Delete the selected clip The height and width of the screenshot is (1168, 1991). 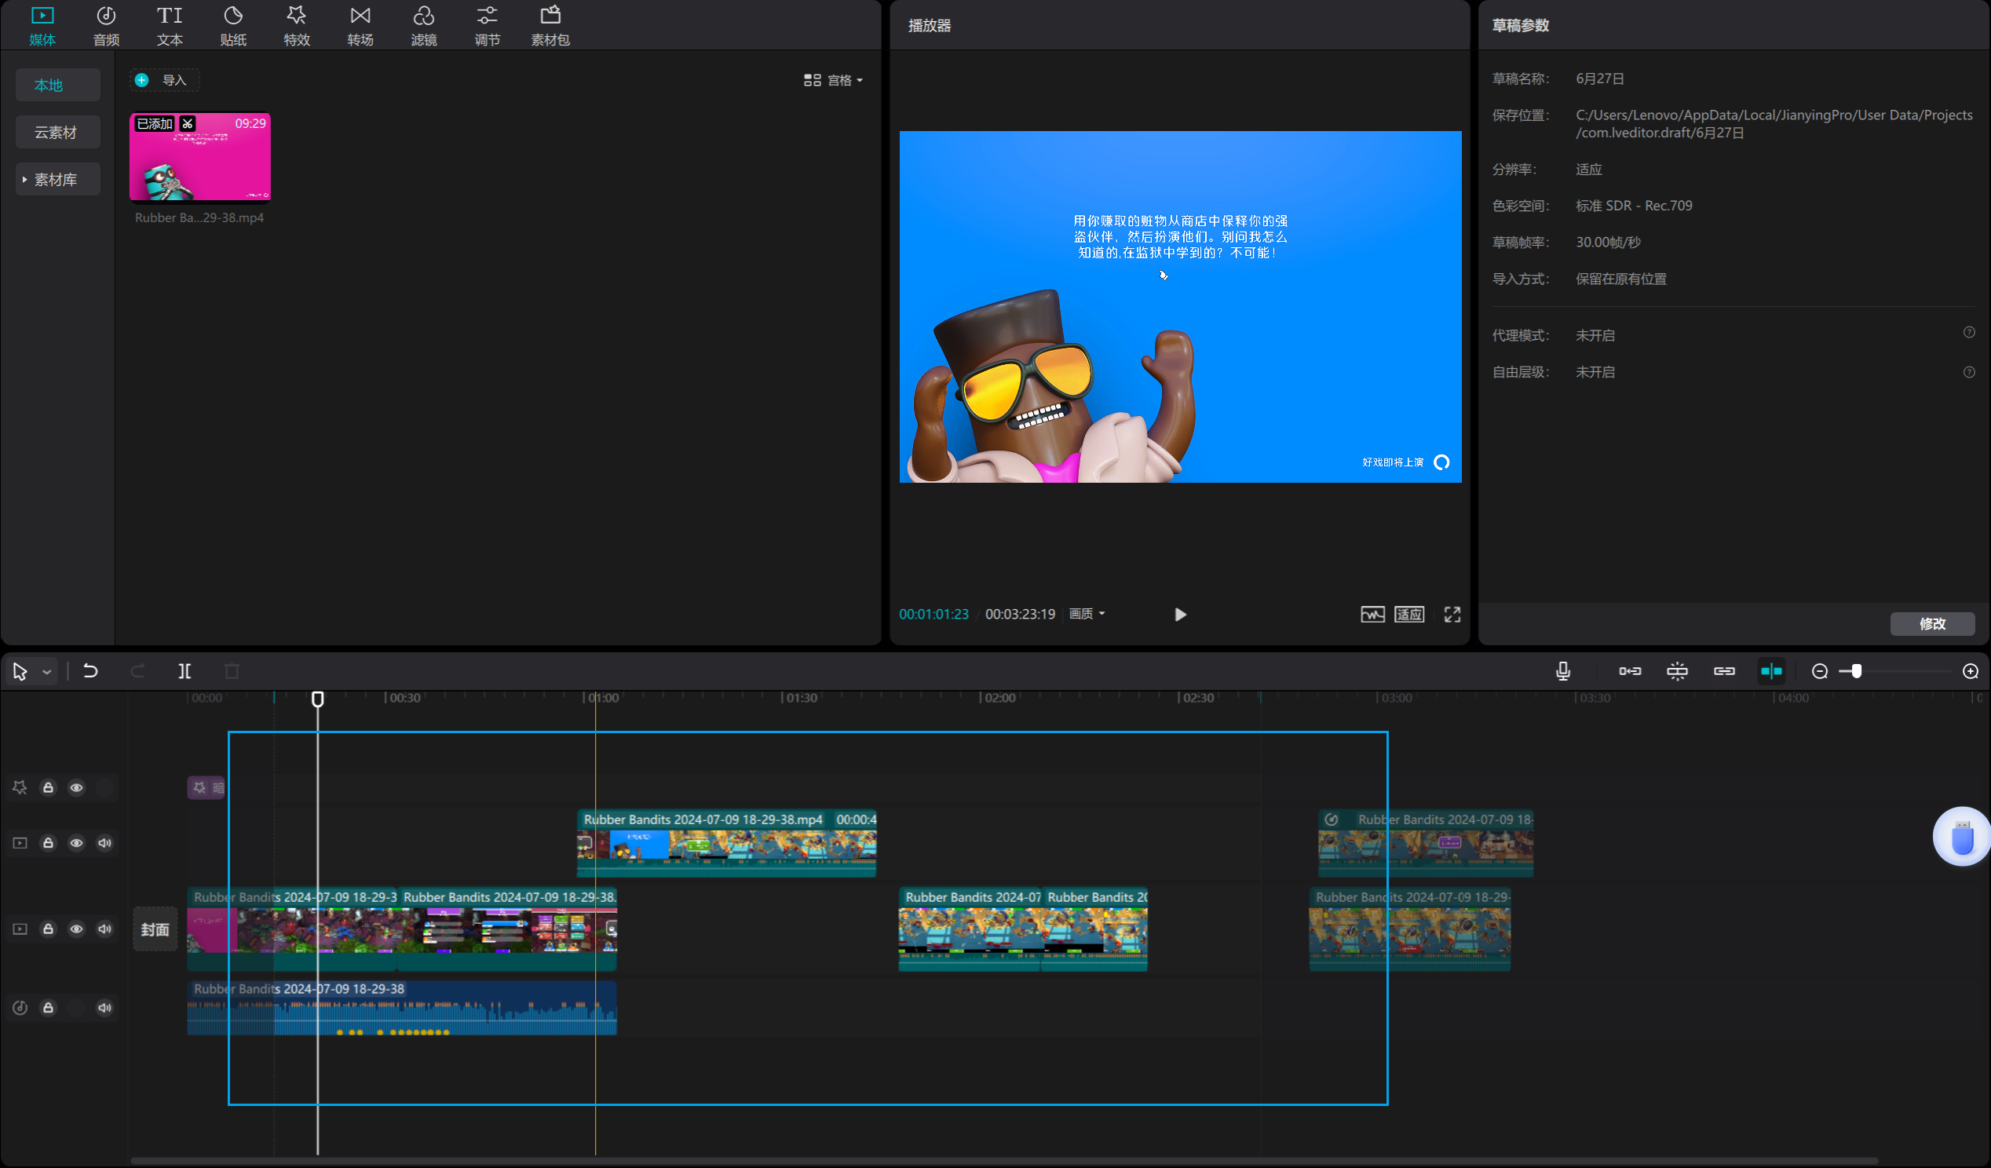(232, 671)
